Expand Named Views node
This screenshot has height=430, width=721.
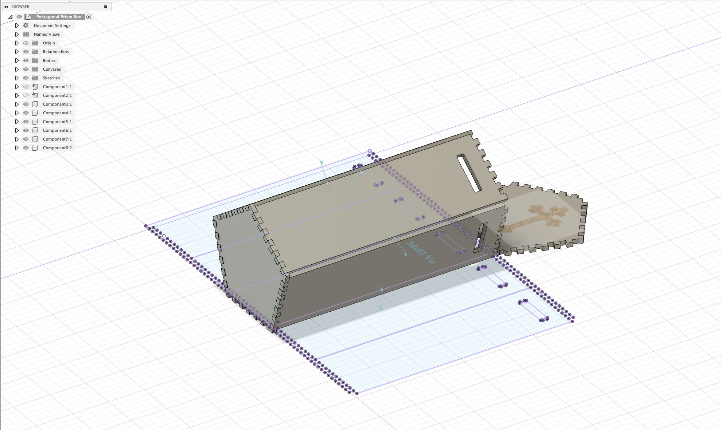pos(17,34)
